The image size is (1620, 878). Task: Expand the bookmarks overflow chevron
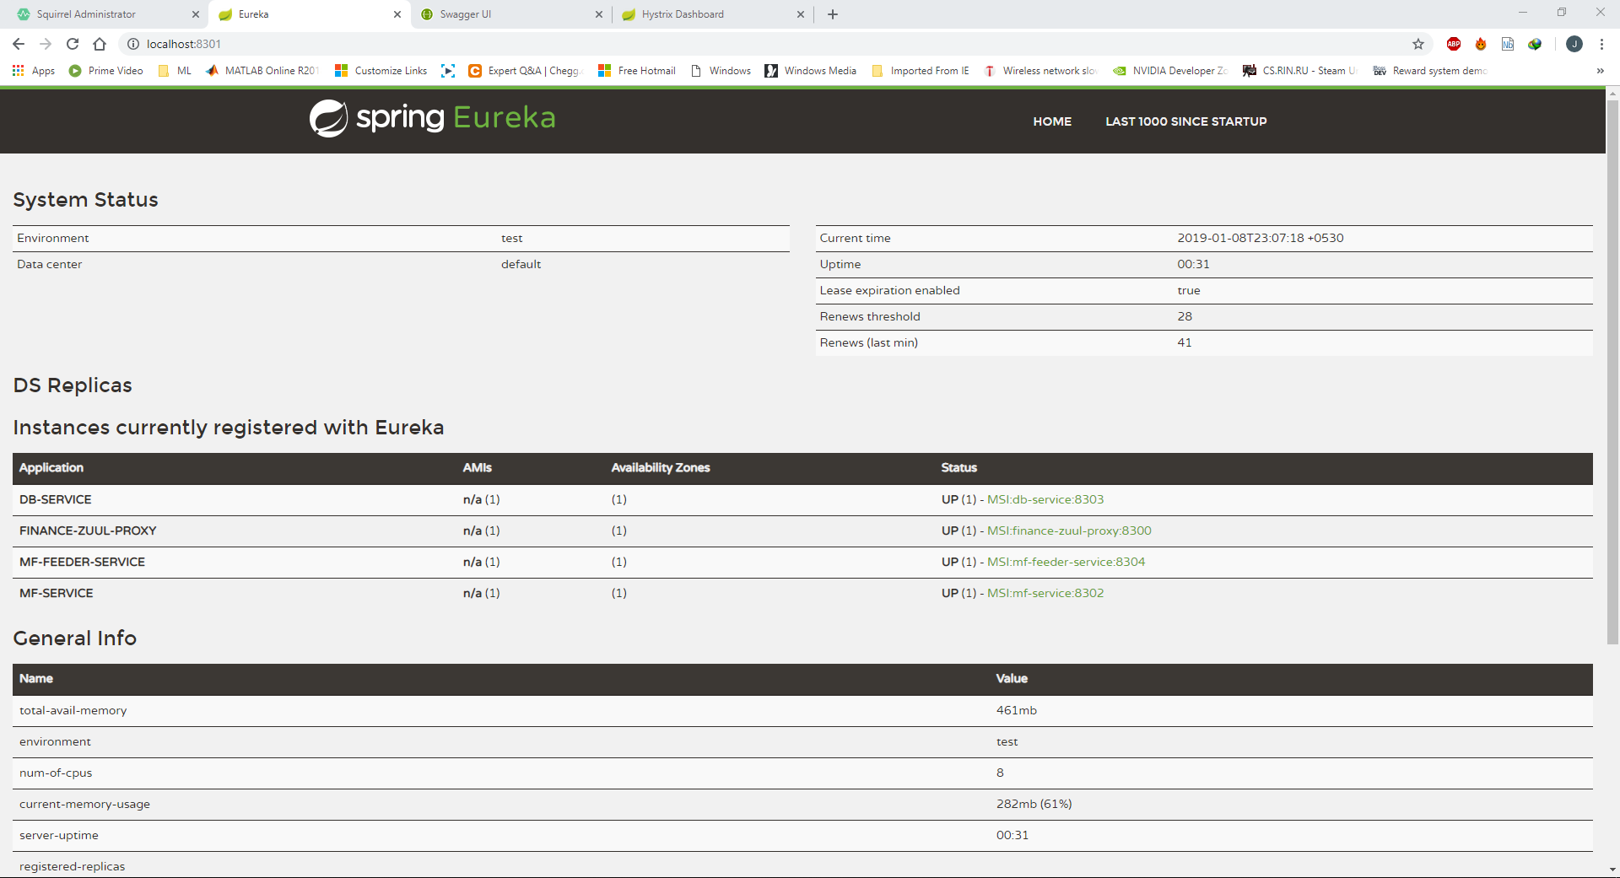coord(1601,71)
